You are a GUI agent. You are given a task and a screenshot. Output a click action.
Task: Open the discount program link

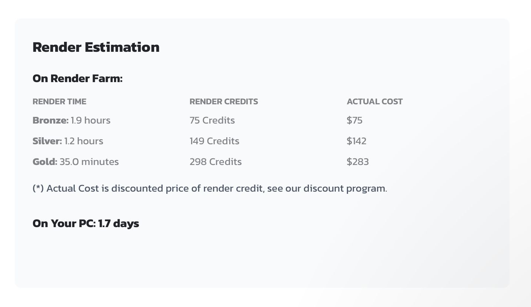tap(344, 189)
